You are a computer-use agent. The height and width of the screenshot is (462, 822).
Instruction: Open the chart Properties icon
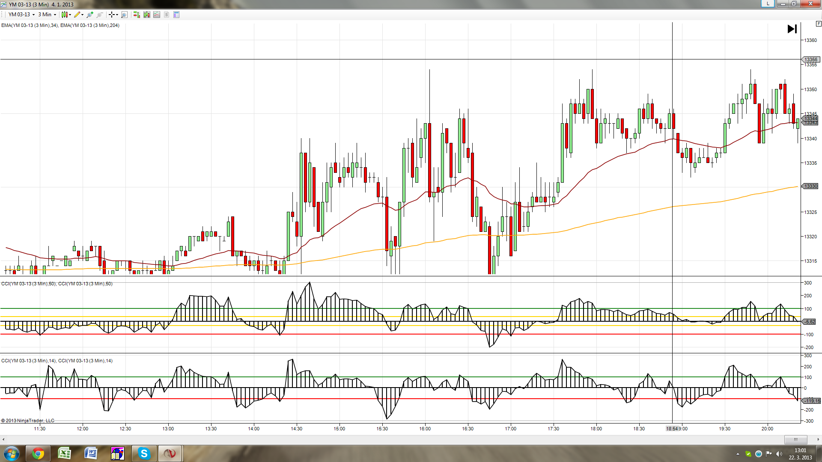176,15
